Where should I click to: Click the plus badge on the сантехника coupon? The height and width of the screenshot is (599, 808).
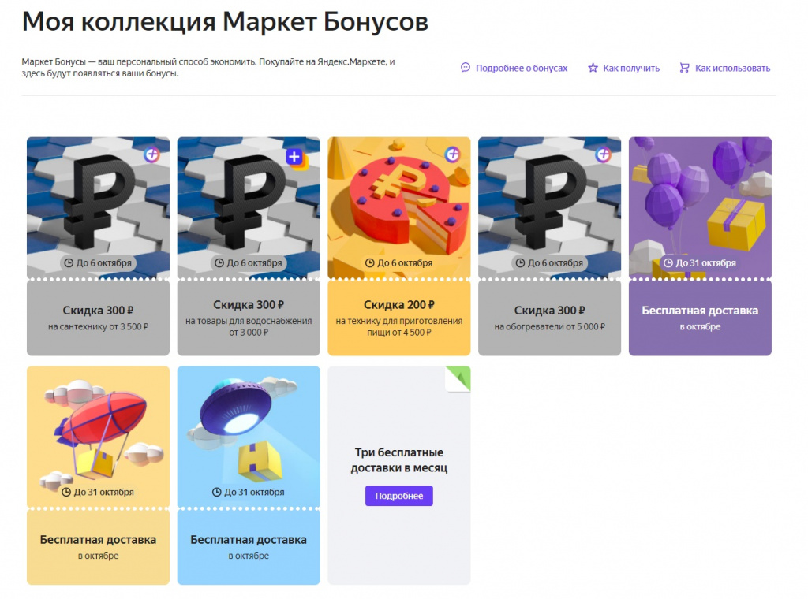point(151,154)
